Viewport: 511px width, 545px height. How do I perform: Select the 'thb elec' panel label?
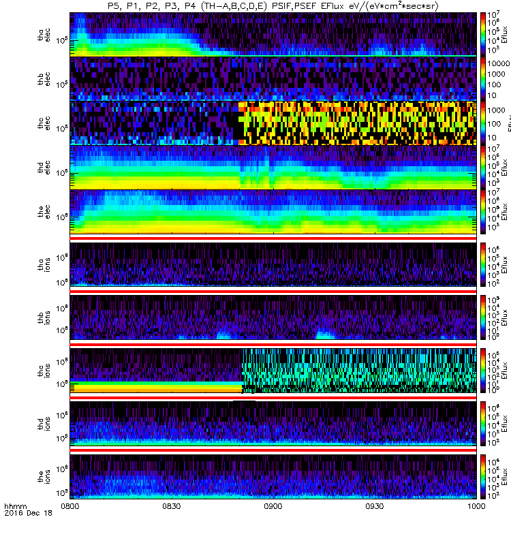[44, 79]
